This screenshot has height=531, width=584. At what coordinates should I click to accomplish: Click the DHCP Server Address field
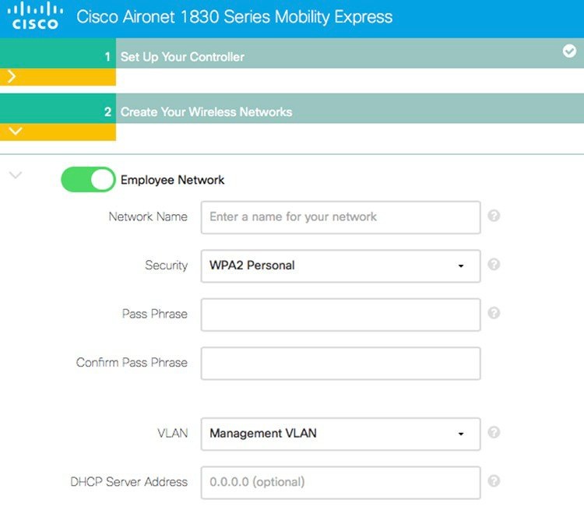click(x=340, y=483)
